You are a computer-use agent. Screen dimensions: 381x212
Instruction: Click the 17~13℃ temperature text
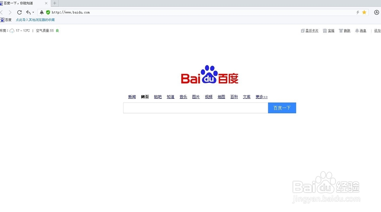[23, 31]
